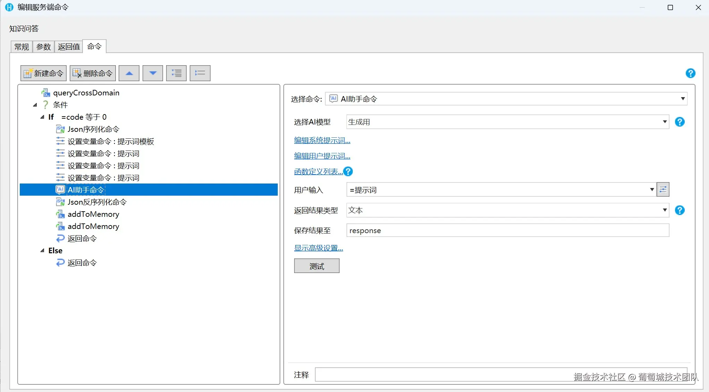This screenshot has width=709, height=392.
Task: Expand the 选择AI模型 dropdown
Action: [664, 122]
